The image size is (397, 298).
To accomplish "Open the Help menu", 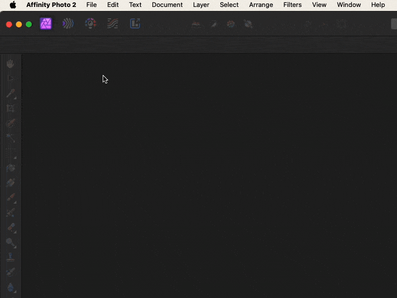I will pos(378,5).
